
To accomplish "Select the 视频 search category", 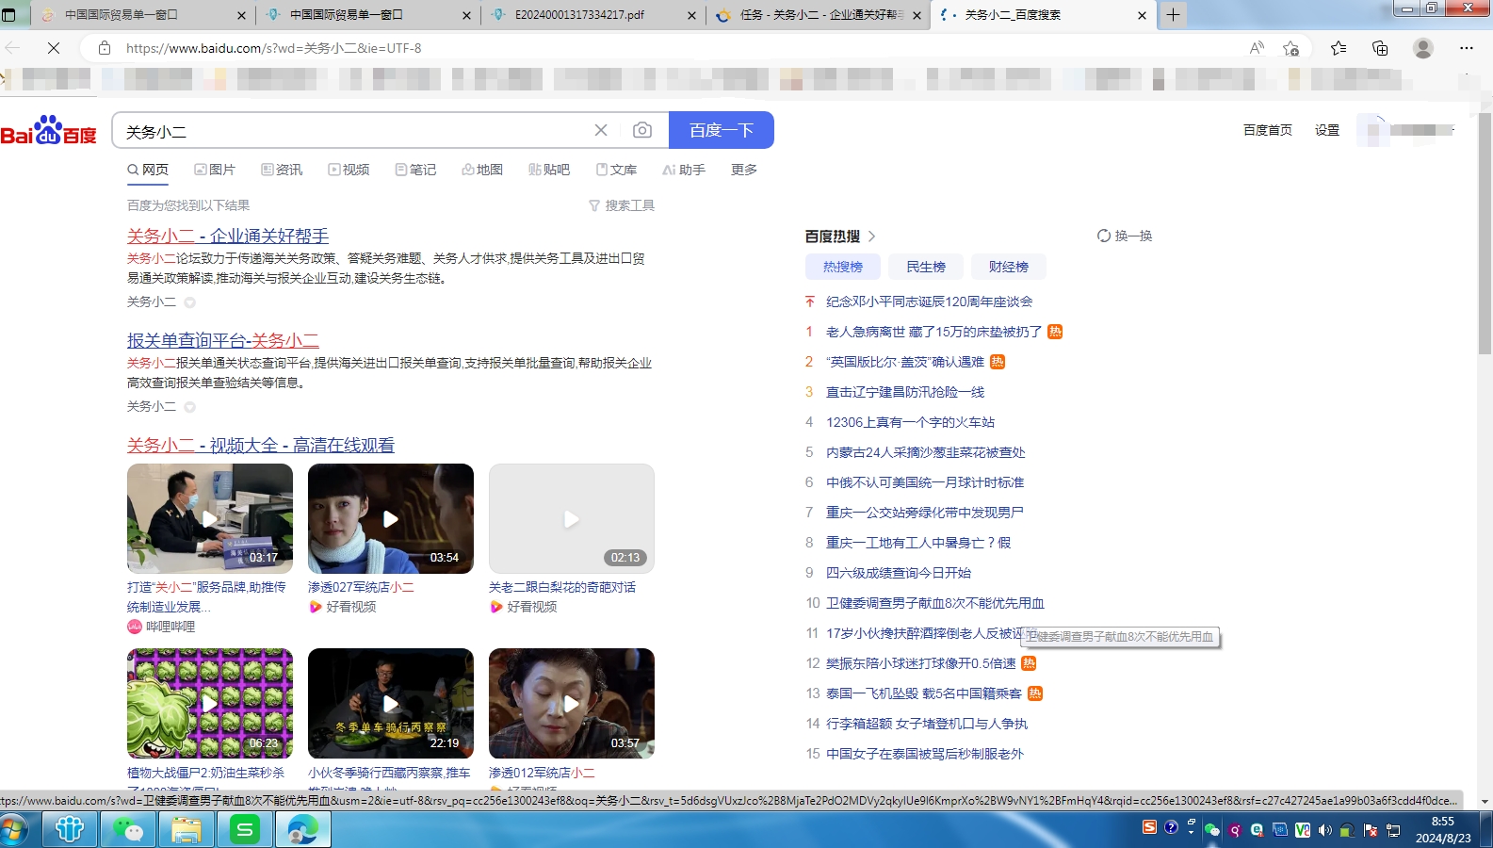I will tap(349, 170).
